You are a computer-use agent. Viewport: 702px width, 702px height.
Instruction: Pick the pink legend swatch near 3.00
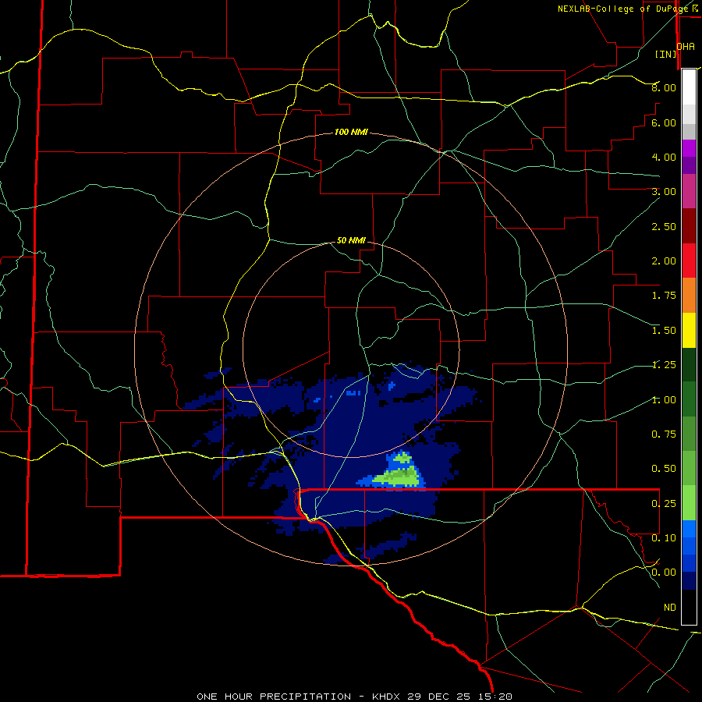pos(689,191)
